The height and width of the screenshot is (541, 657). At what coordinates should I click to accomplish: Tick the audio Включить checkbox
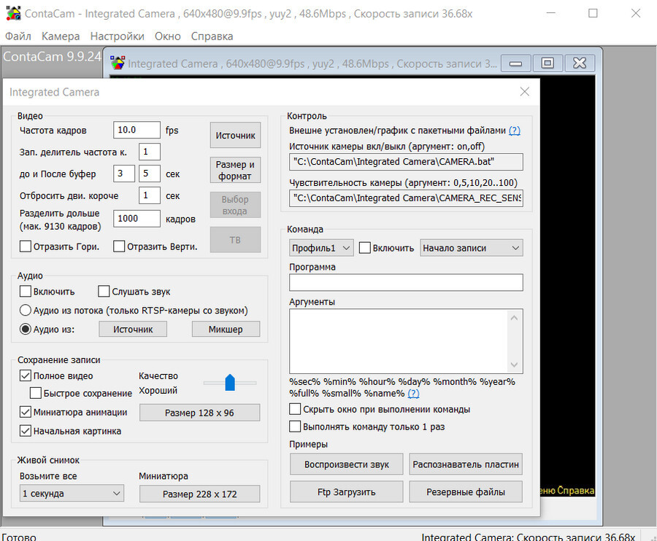(26, 291)
